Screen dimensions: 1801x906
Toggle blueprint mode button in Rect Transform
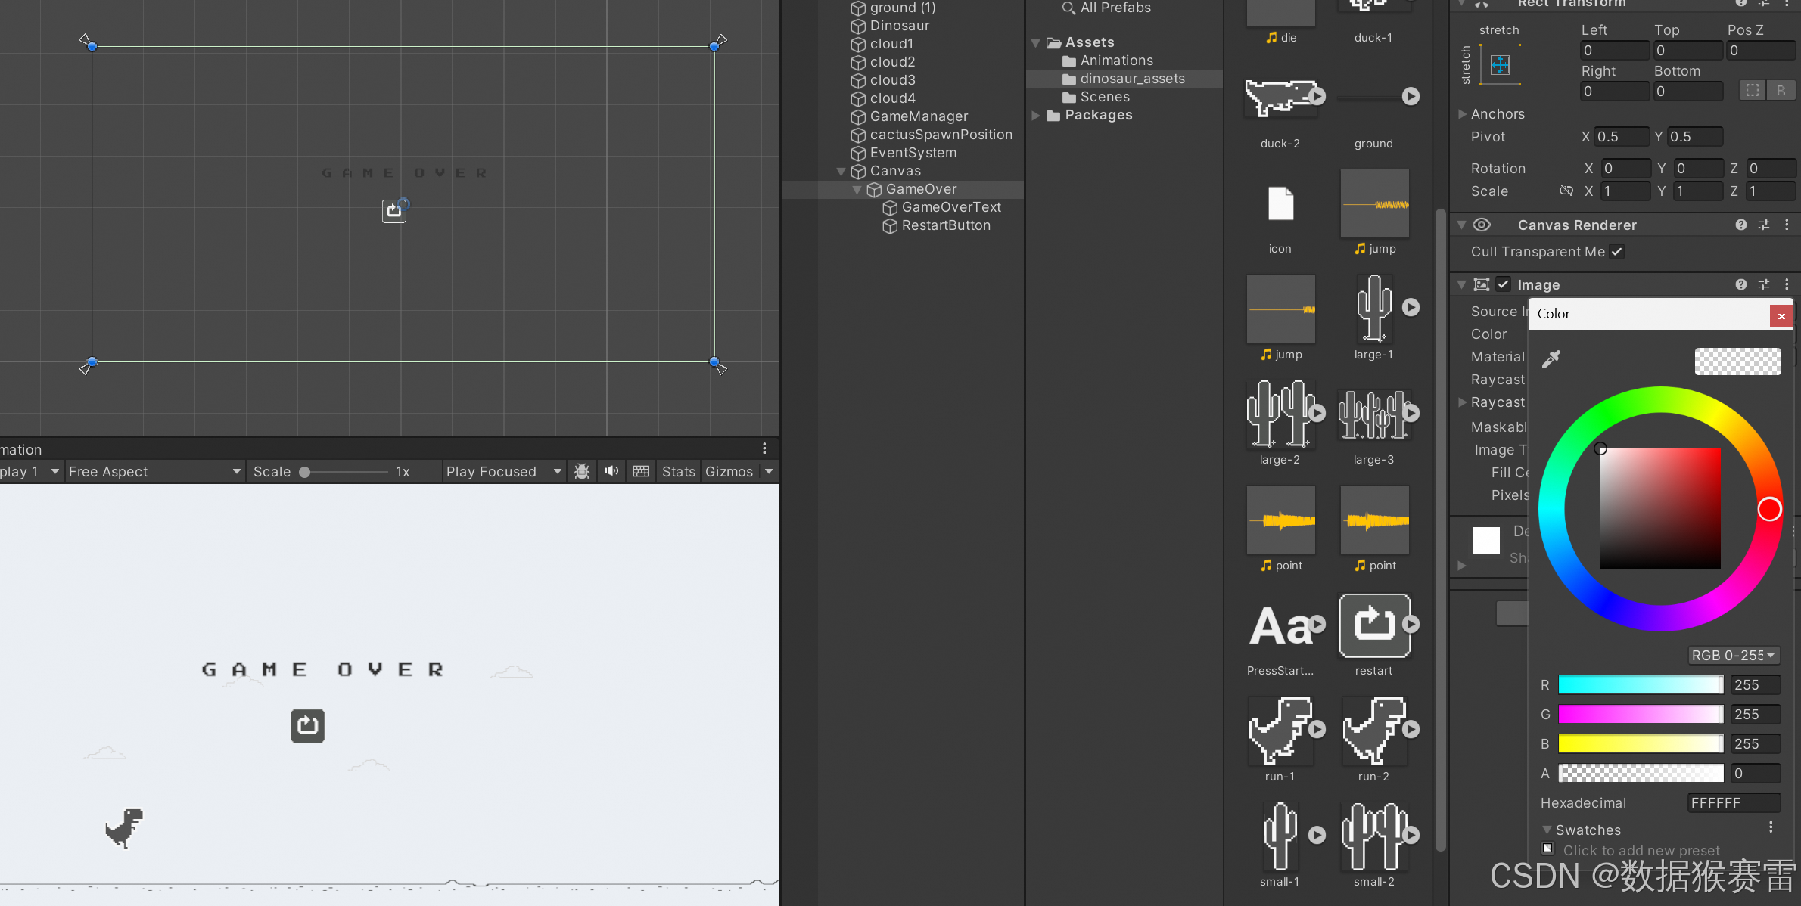pos(1752,90)
